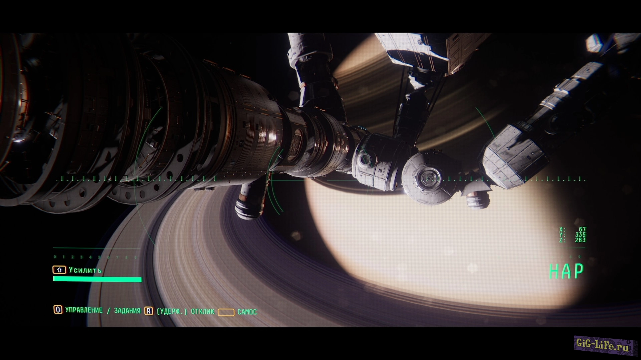Click the O key prompt icon
The width and height of the screenshot is (641, 360).
coord(58,310)
